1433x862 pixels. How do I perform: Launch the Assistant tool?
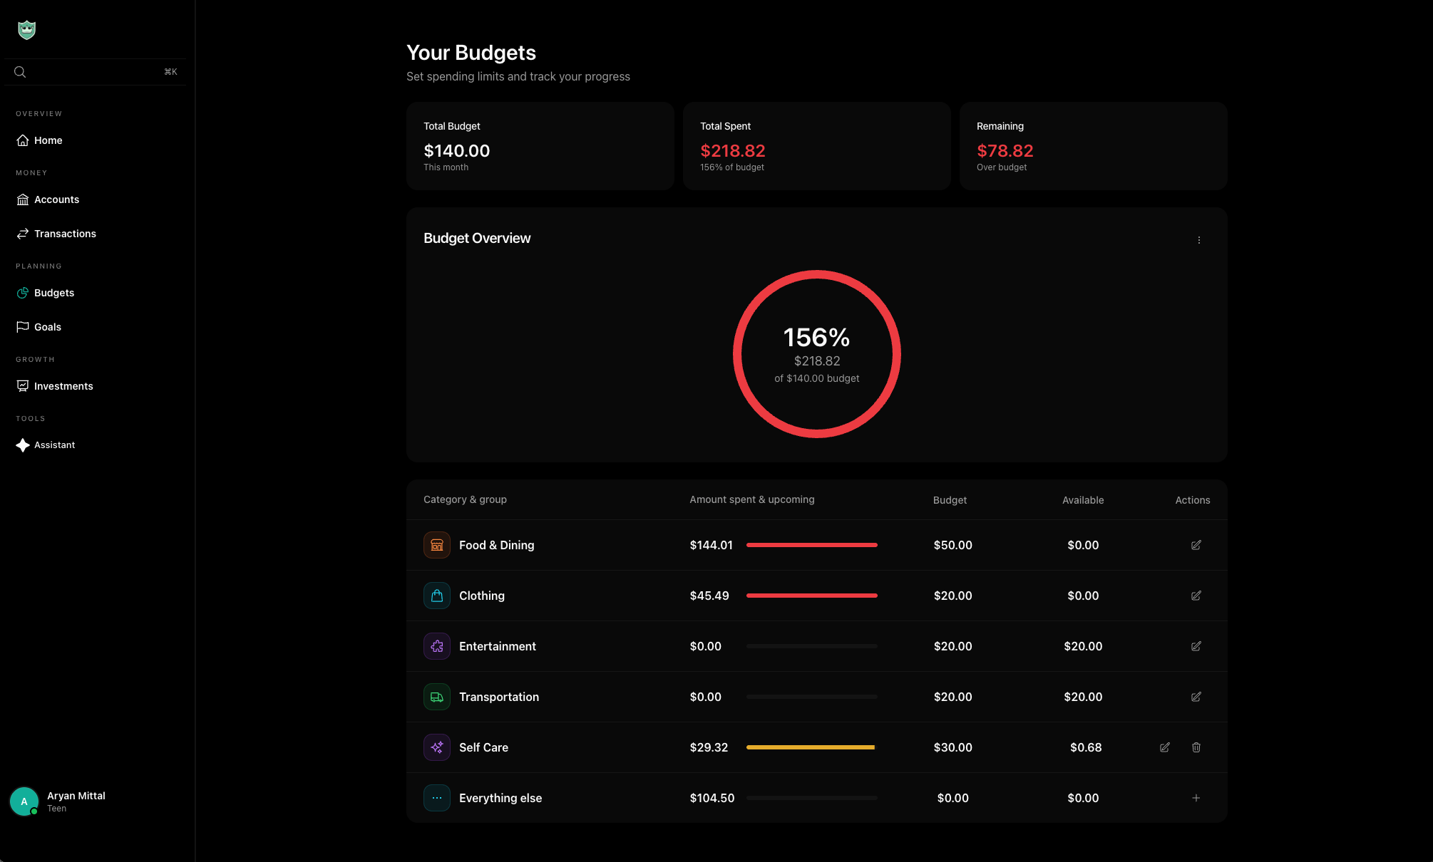point(54,445)
